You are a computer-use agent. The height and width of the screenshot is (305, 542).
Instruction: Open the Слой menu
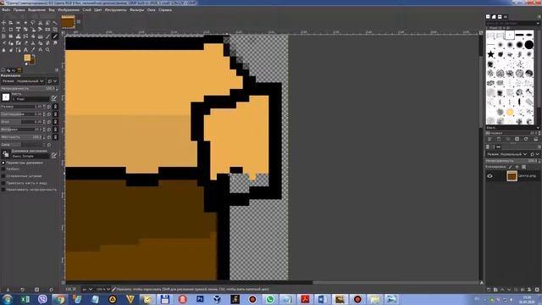coord(86,10)
